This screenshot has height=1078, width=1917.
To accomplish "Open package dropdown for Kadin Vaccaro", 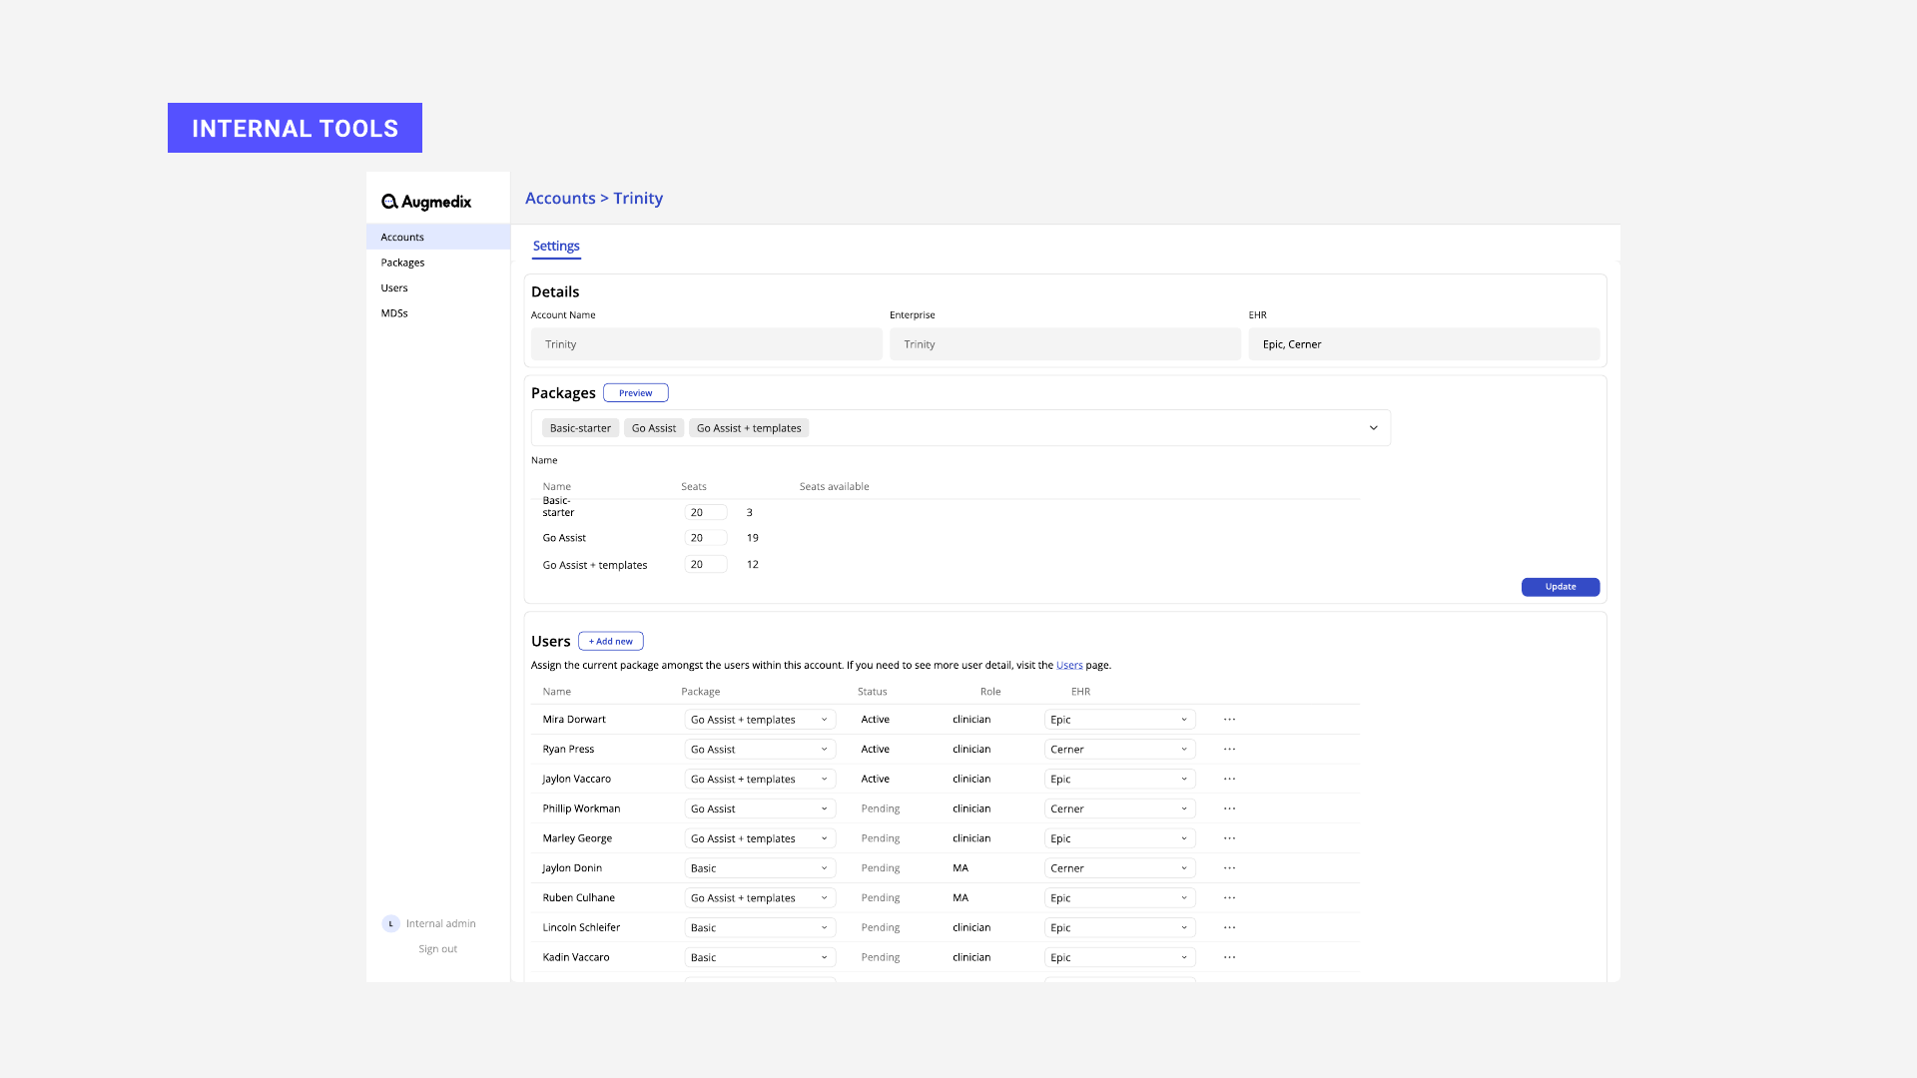I will click(760, 958).
